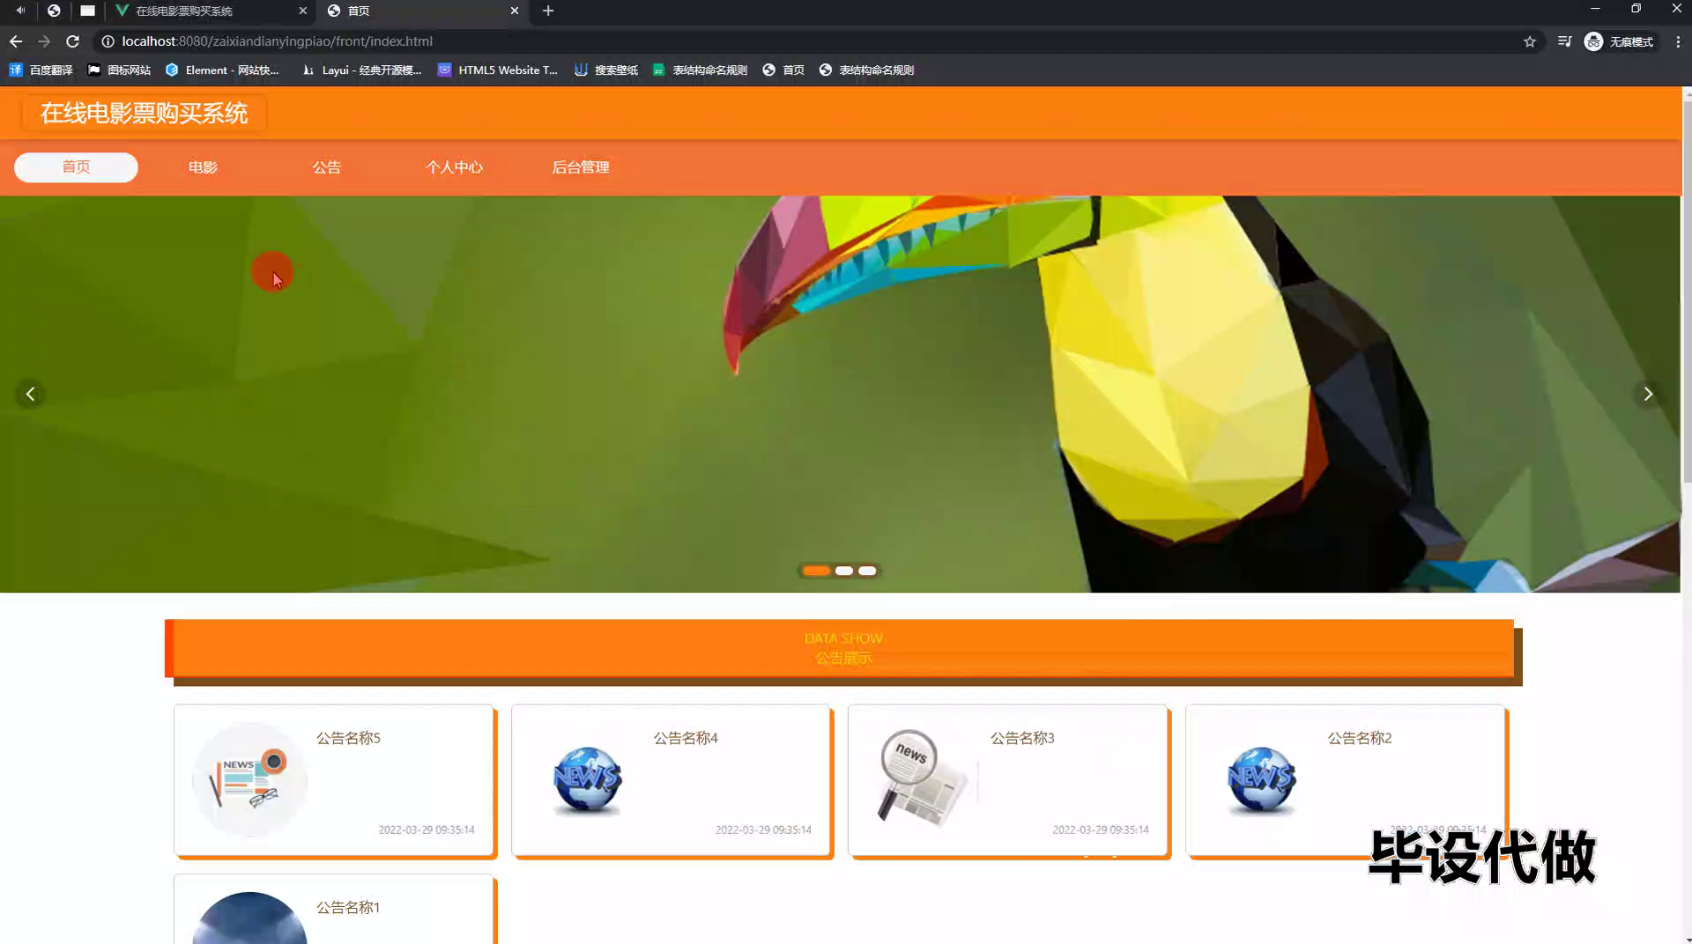The height and width of the screenshot is (944, 1692).
Task: Open the 首页 bookmark in bookmarks bar
Action: point(783,70)
